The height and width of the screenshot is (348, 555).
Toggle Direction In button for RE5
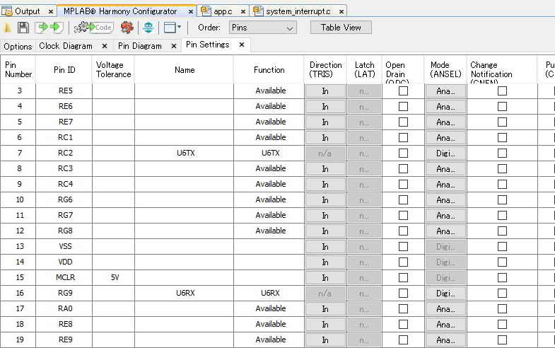coord(325,91)
